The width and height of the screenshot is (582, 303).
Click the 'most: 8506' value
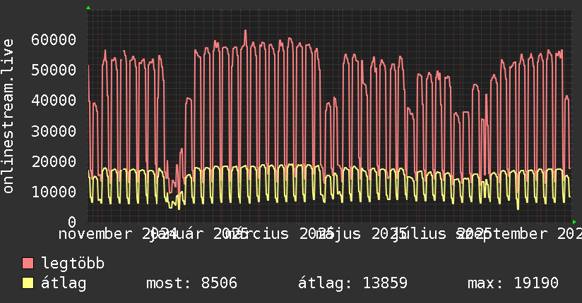(191, 283)
